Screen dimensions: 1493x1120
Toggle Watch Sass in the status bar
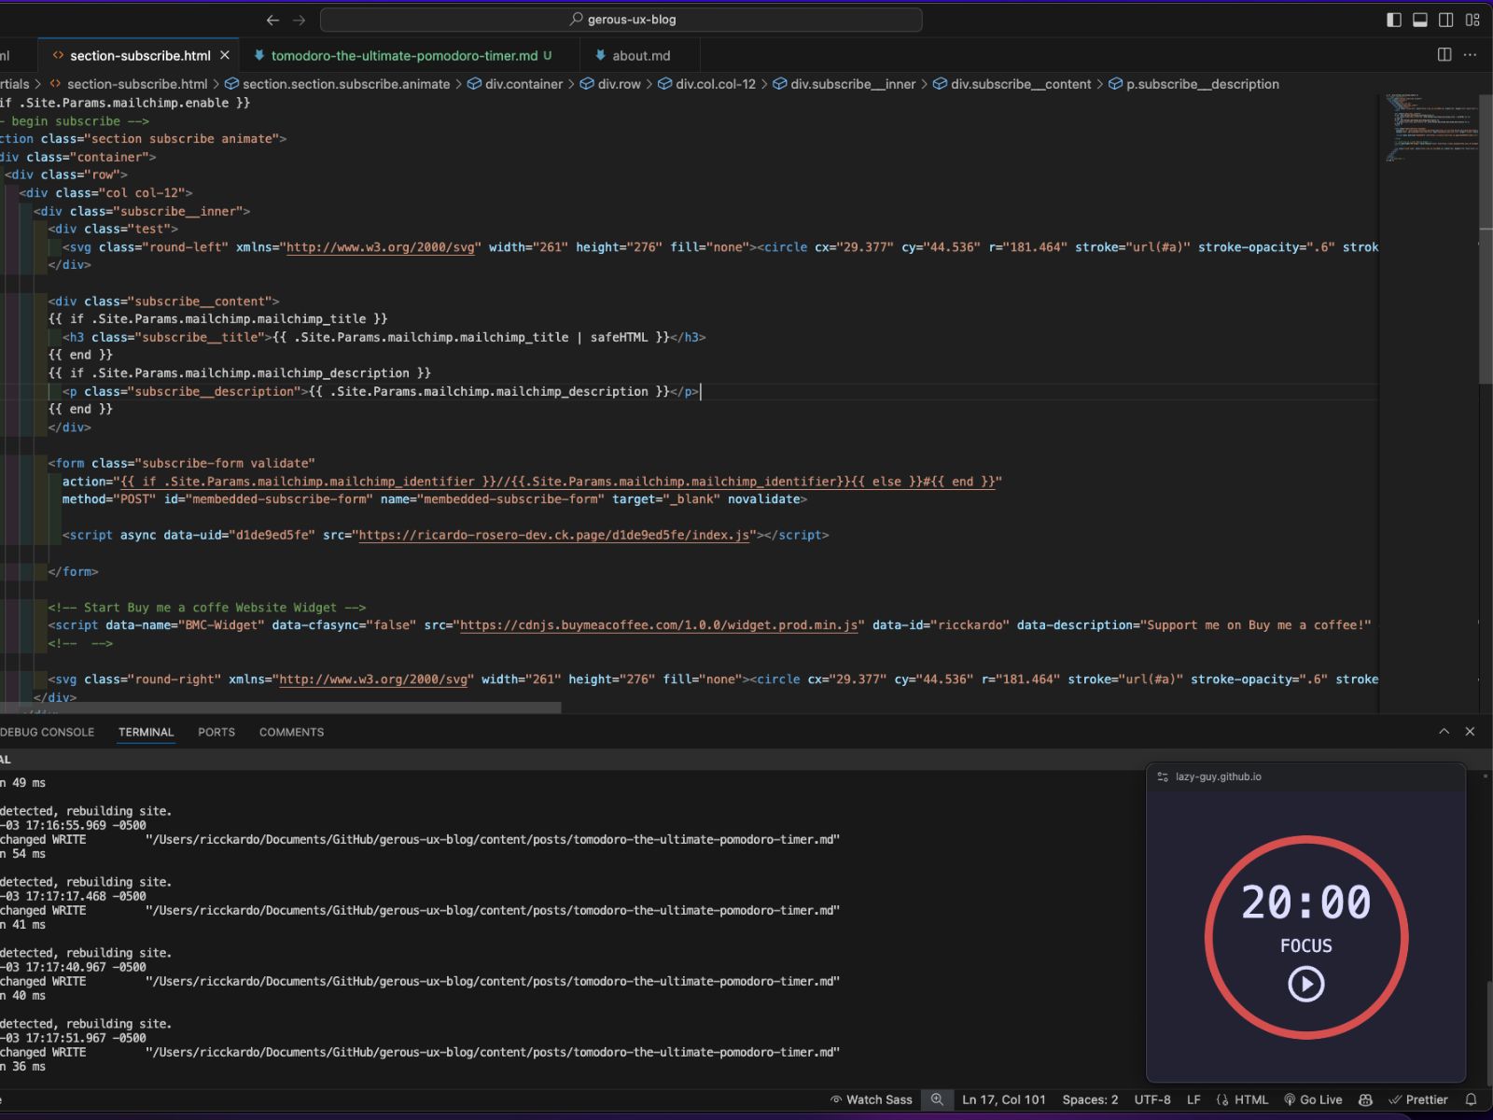coord(872,1099)
